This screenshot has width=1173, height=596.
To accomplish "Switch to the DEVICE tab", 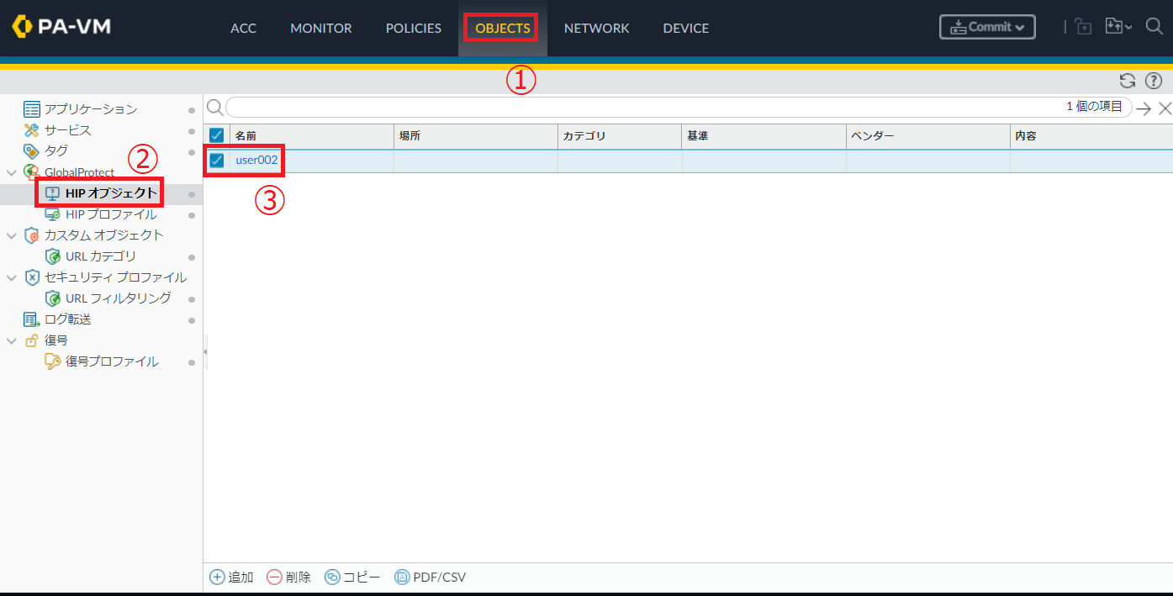I will click(x=685, y=28).
